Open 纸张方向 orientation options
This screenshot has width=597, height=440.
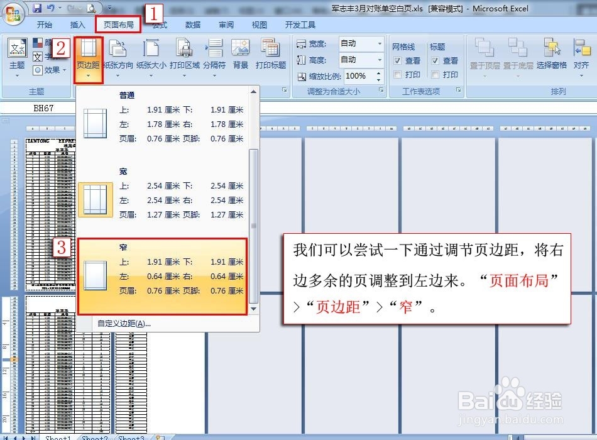tap(118, 58)
